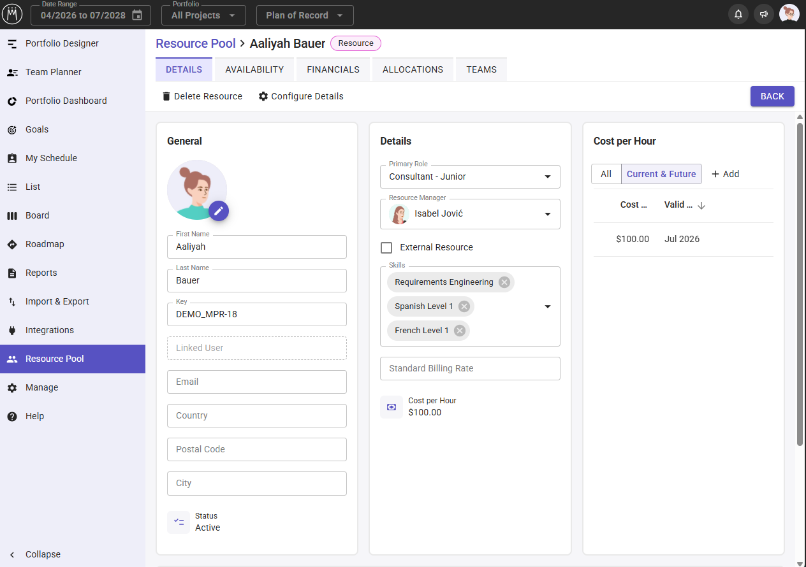Expand the Primary Role dropdown
The image size is (806, 567).
point(470,176)
